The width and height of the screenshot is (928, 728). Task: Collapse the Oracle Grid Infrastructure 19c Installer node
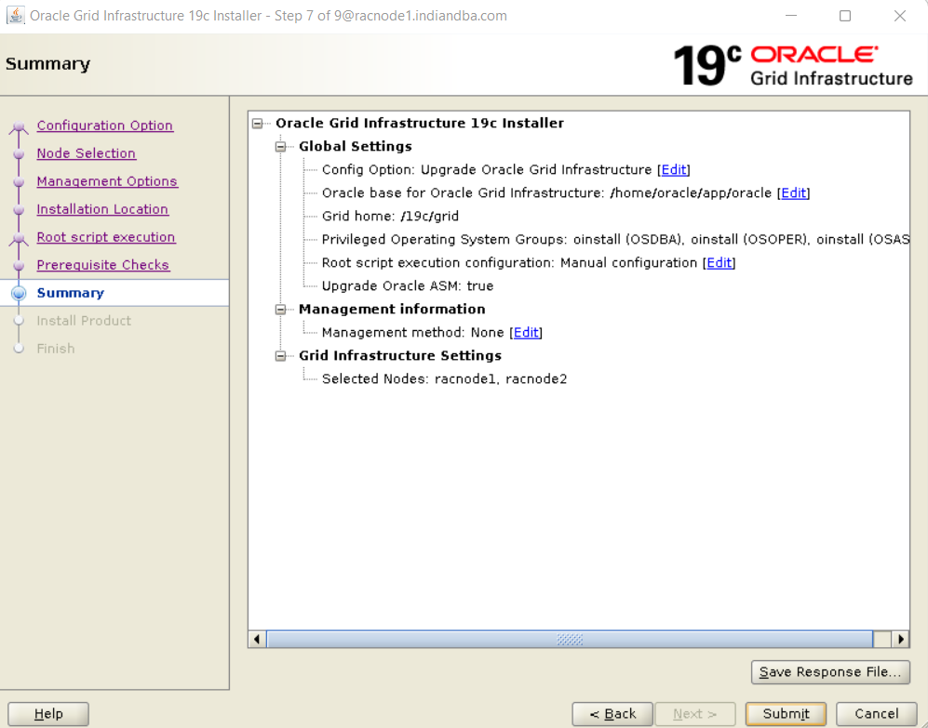pos(258,124)
